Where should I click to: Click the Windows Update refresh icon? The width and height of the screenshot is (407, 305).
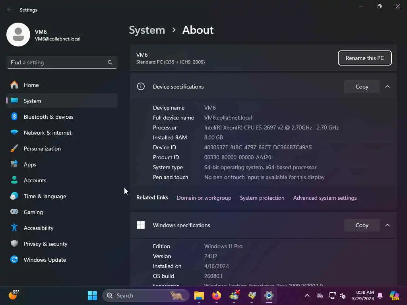14,259
